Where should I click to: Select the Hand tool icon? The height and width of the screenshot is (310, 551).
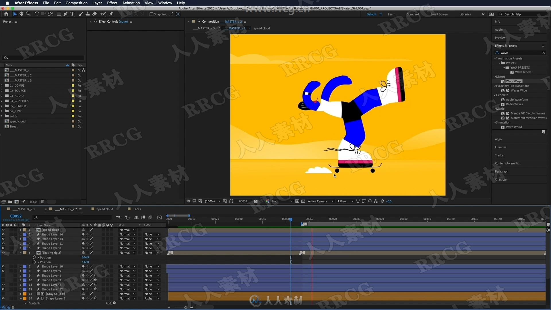click(x=22, y=14)
